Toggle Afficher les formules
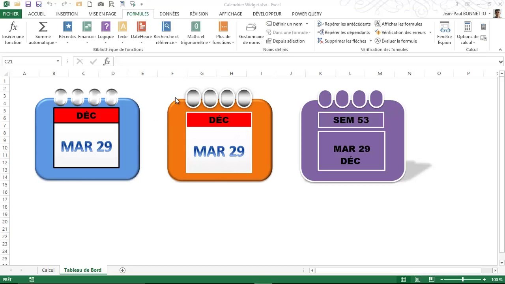Screen dimensions: 505x284 click(398, 24)
